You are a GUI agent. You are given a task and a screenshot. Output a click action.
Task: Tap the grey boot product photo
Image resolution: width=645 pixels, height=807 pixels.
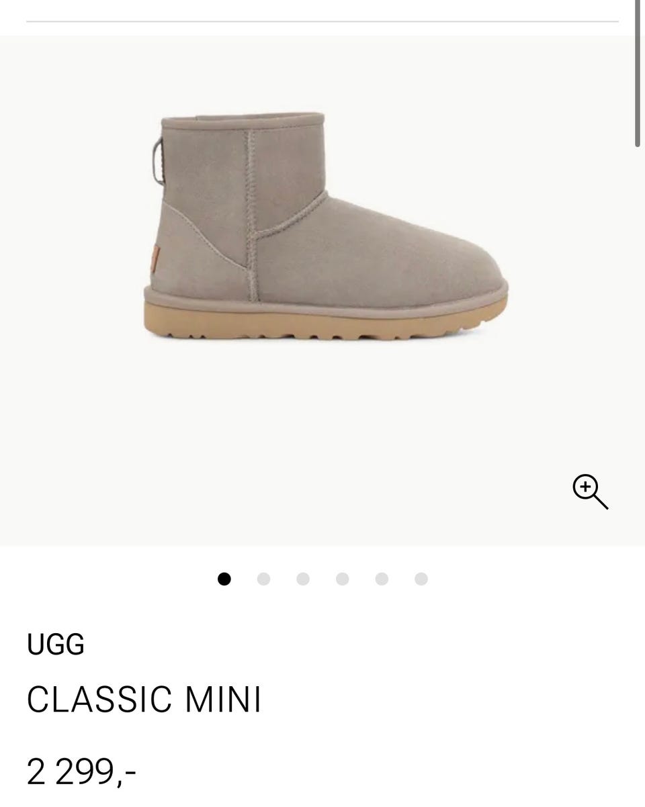tap(326, 225)
